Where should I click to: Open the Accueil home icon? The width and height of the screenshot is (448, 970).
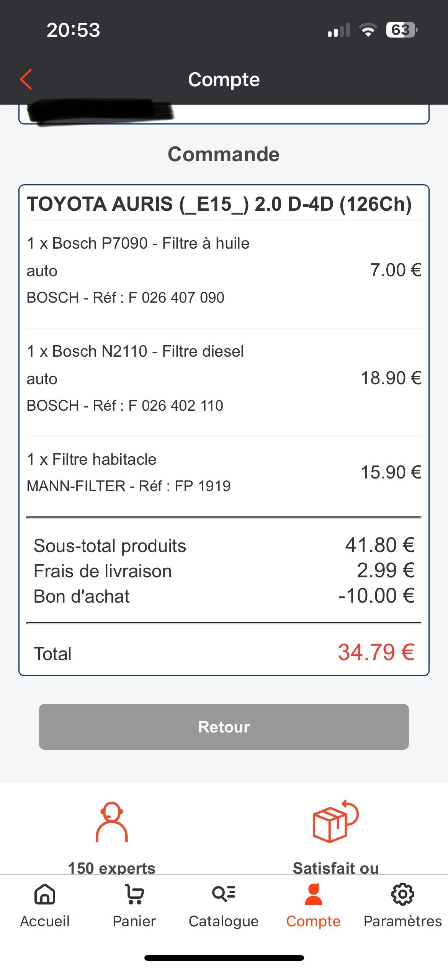45,895
